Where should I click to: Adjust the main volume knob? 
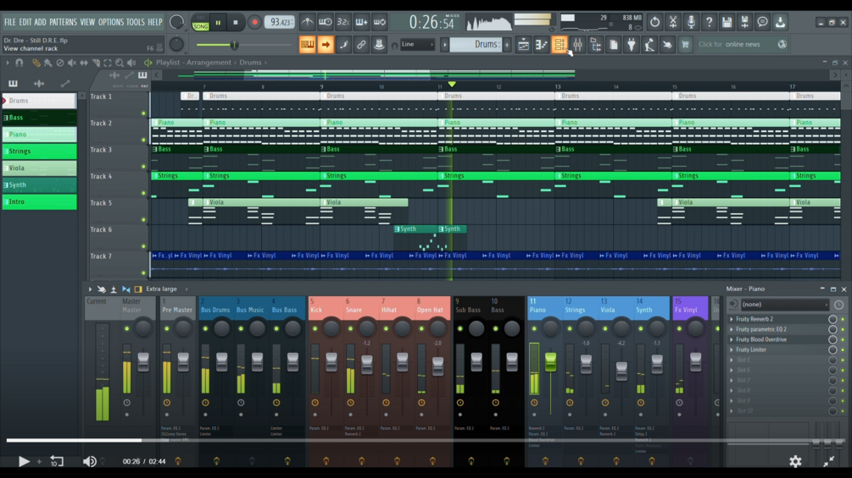click(176, 22)
